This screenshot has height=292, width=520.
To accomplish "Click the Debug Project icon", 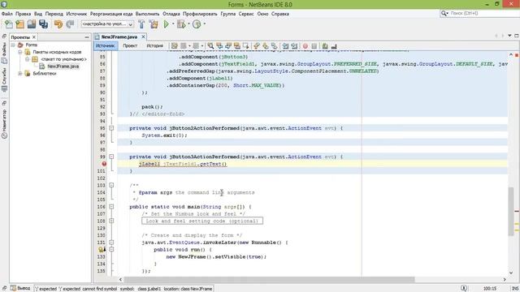I will pos(181,24).
